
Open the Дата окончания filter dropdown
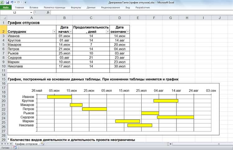pyautogui.click(x=128, y=32)
